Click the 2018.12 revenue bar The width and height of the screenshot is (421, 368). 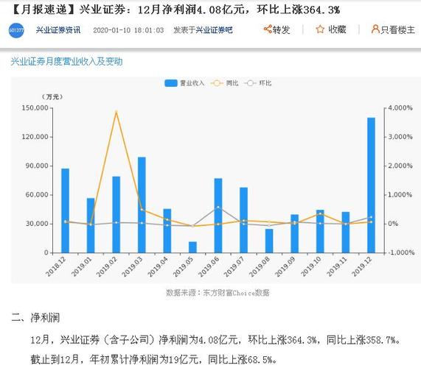[65, 210]
